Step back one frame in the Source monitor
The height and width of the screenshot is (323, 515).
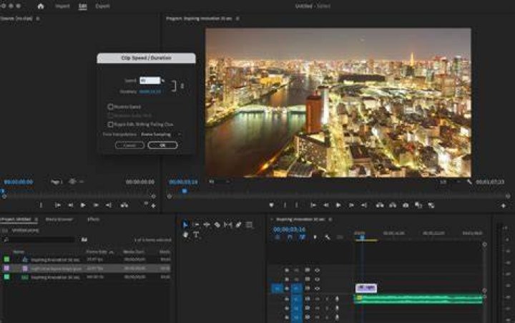(70, 206)
